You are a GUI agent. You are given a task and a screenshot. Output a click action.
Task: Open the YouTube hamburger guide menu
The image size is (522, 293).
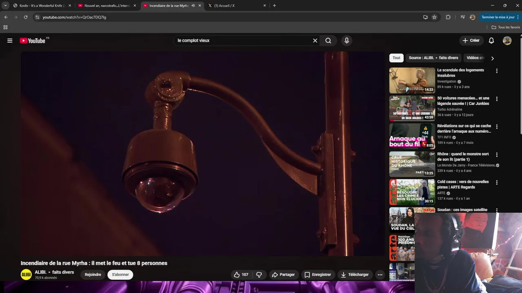coord(10,41)
